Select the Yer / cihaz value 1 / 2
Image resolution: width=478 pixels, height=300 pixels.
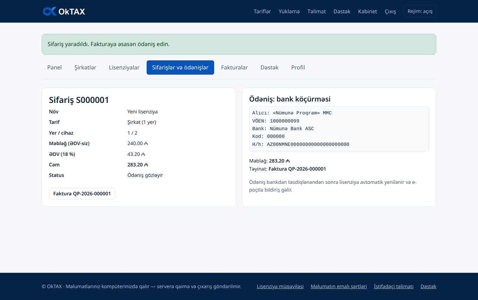pyautogui.click(x=132, y=133)
